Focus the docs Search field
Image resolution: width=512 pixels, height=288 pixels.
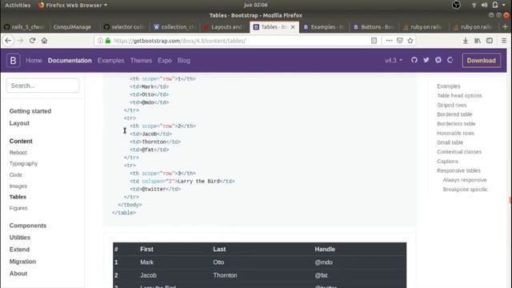pyautogui.click(x=42, y=86)
